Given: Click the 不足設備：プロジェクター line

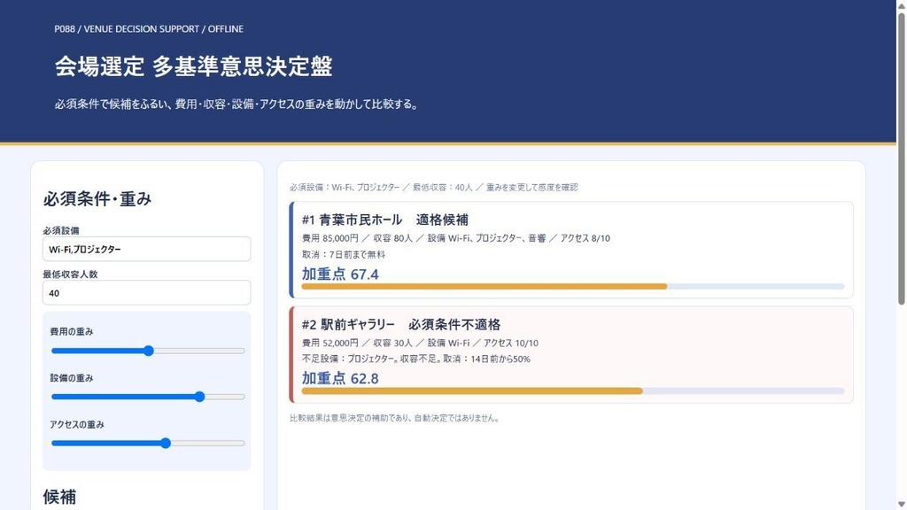Looking at the screenshot, I should tap(416, 359).
